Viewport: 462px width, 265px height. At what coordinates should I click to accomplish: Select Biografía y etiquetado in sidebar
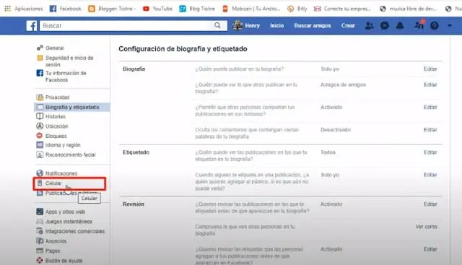72,107
